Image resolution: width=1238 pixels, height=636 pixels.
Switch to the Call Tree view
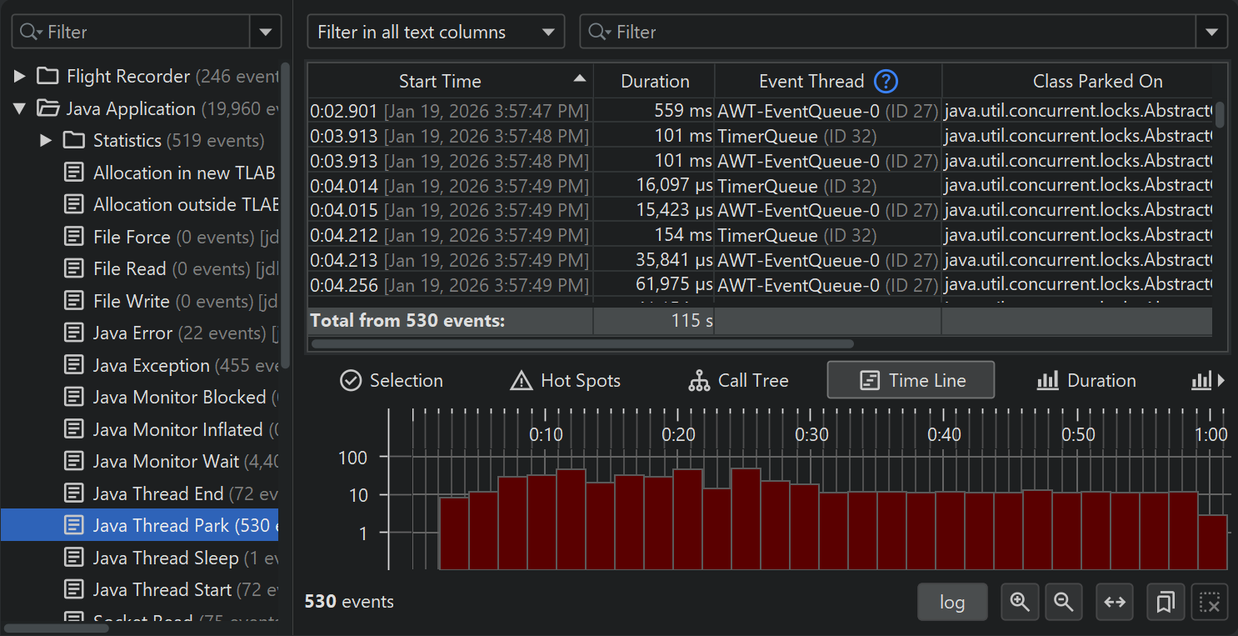tap(738, 381)
